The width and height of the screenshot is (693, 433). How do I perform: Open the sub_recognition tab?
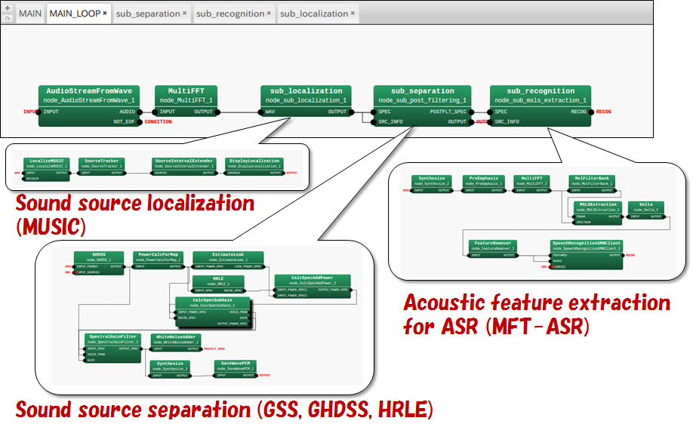tap(230, 14)
